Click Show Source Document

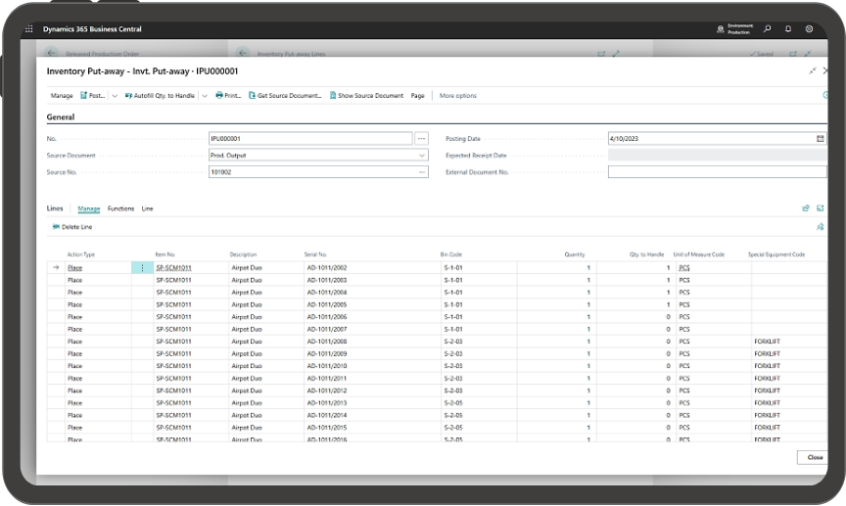[x=367, y=96]
